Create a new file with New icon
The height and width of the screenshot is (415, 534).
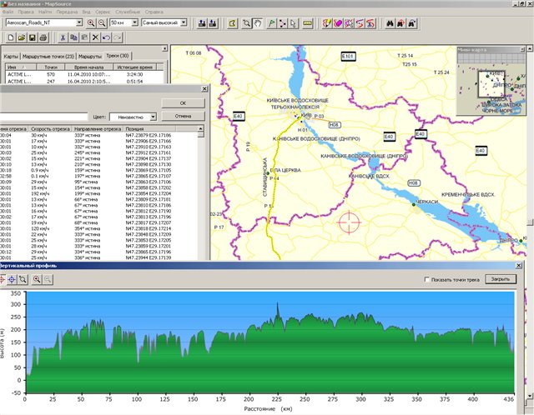(11, 37)
